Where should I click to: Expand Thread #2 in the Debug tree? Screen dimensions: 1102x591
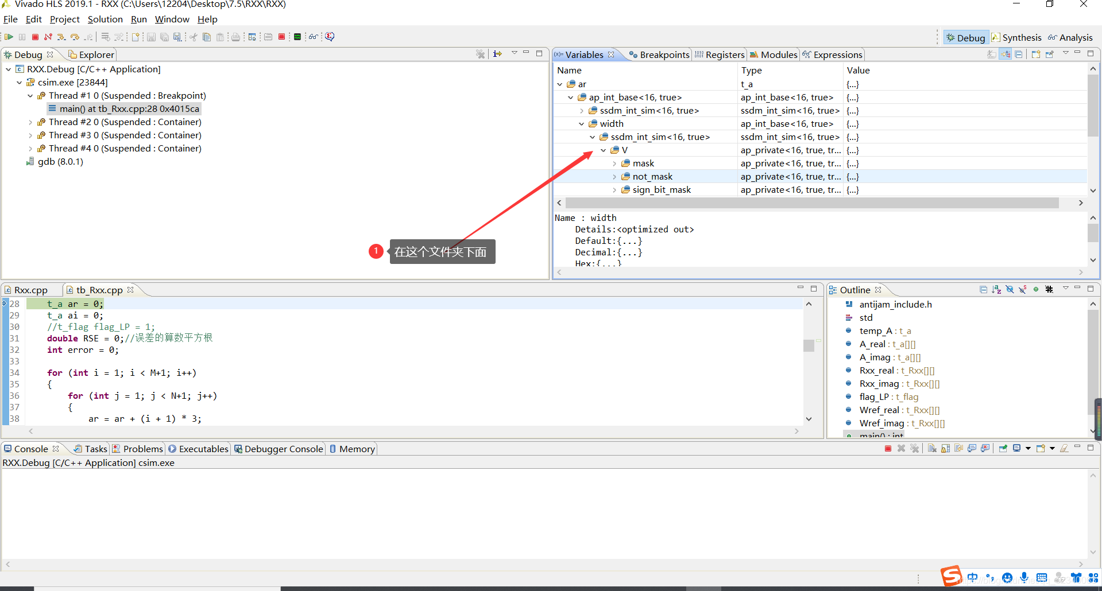click(30, 122)
